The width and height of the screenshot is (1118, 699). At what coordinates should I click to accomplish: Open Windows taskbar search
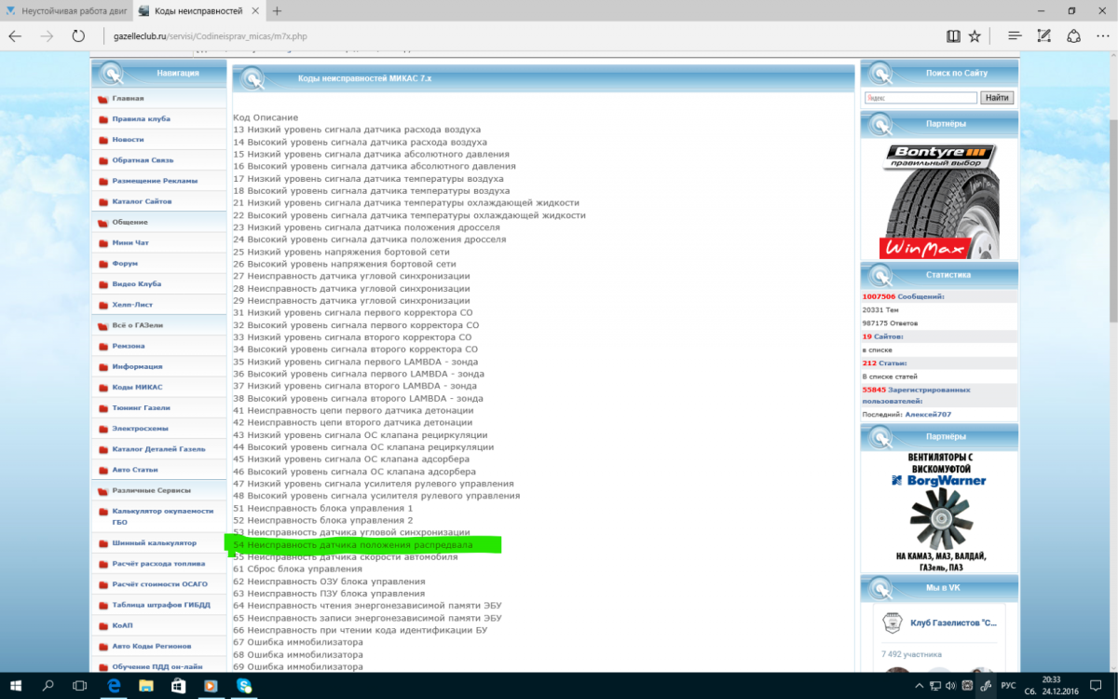coord(48,686)
